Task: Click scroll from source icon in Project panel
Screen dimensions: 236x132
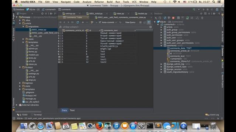Action: [42, 14]
